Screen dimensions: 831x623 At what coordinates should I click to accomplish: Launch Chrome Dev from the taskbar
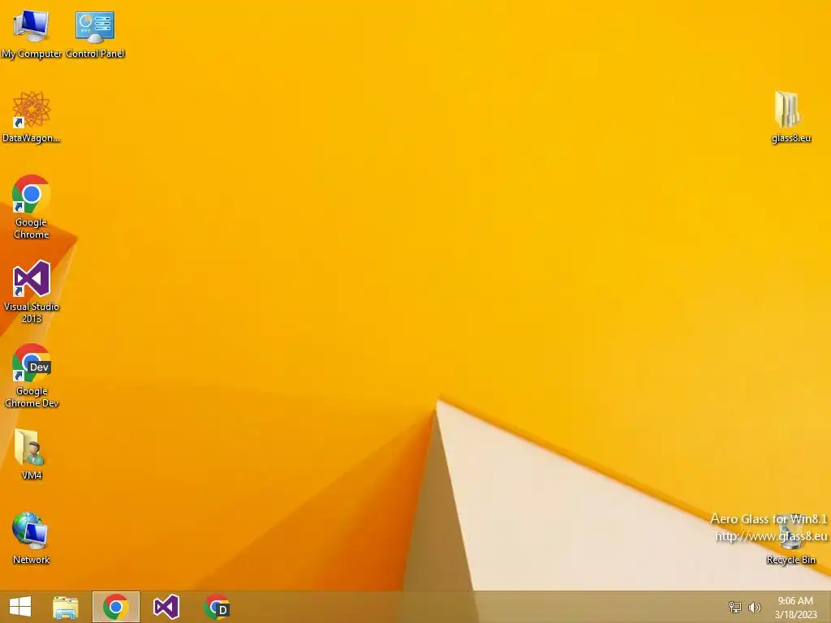[217, 607]
